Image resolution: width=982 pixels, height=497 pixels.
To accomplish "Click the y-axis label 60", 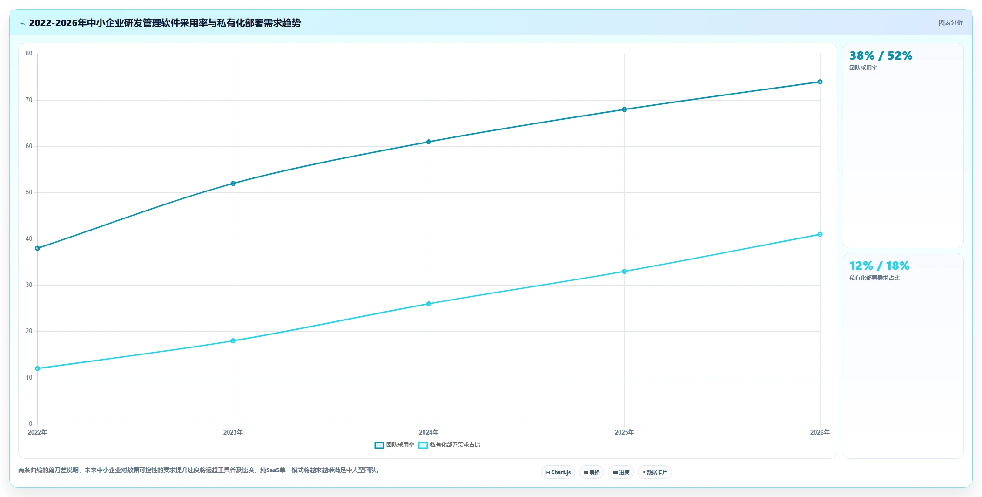I will click(29, 146).
